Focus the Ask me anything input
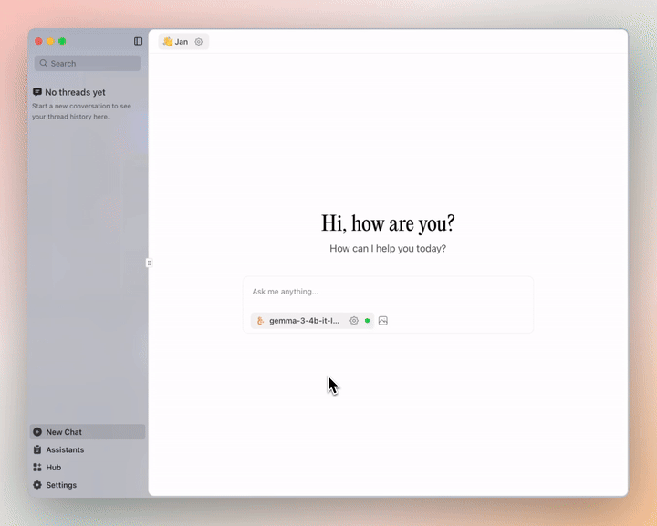 pos(388,292)
